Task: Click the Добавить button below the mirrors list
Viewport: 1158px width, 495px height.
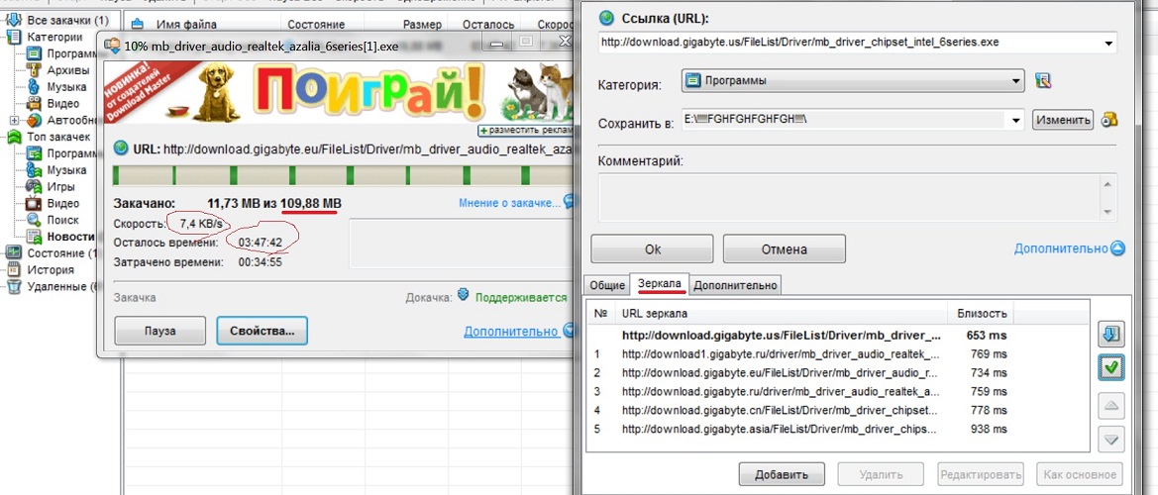Action: tap(782, 474)
